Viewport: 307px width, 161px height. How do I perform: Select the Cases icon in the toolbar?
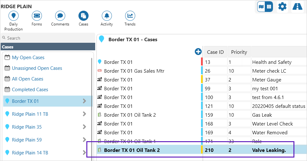click(x=83, y=16)
